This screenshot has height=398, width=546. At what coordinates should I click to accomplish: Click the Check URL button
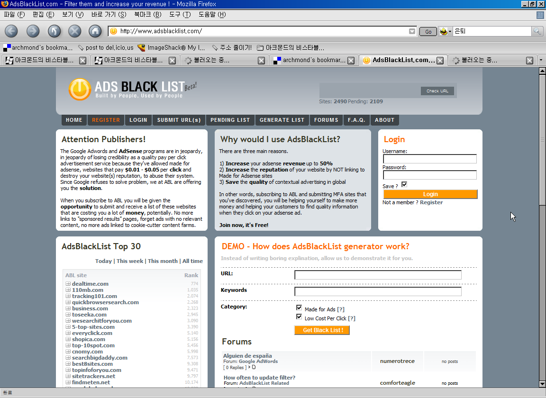437,91
